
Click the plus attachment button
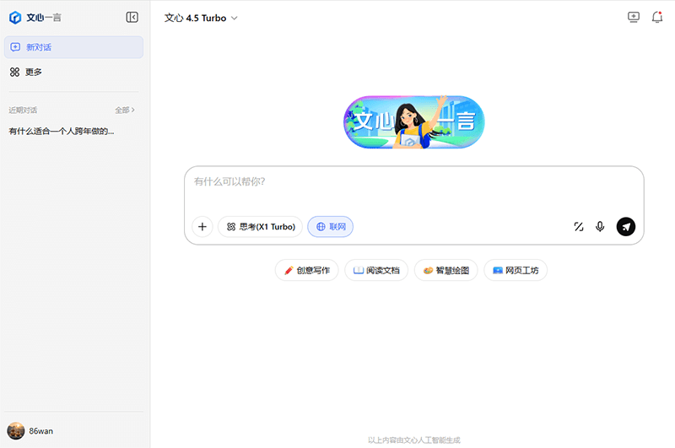(202, 226)
